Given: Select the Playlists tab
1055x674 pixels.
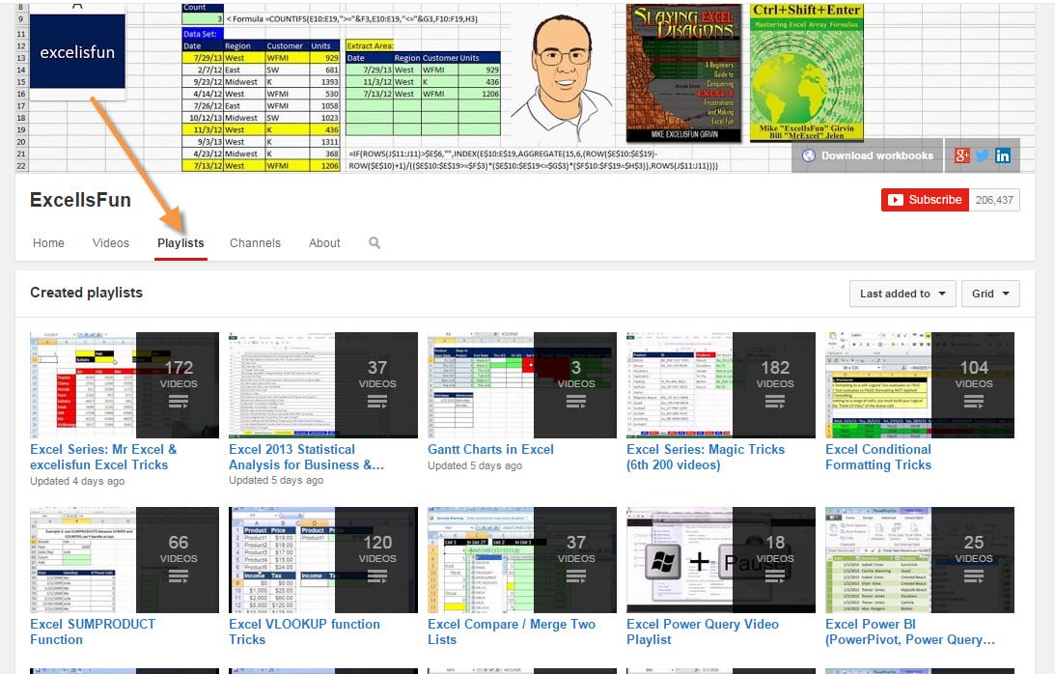Looking at the screenshot, I should (180, 243).
